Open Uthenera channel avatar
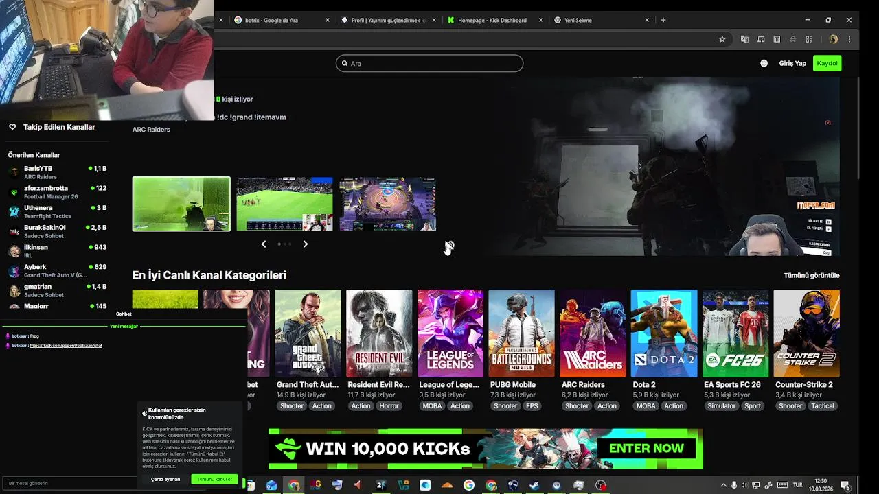 pos(14,211)
